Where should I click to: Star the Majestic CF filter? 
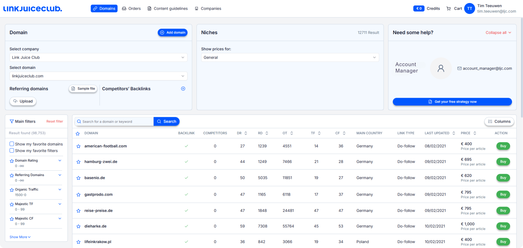[12, 219]
